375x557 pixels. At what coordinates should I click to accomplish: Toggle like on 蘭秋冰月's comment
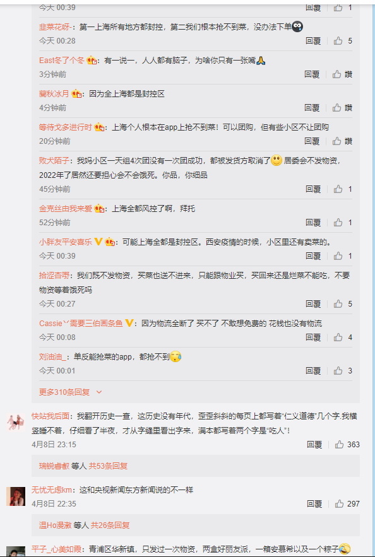point(337,108)
